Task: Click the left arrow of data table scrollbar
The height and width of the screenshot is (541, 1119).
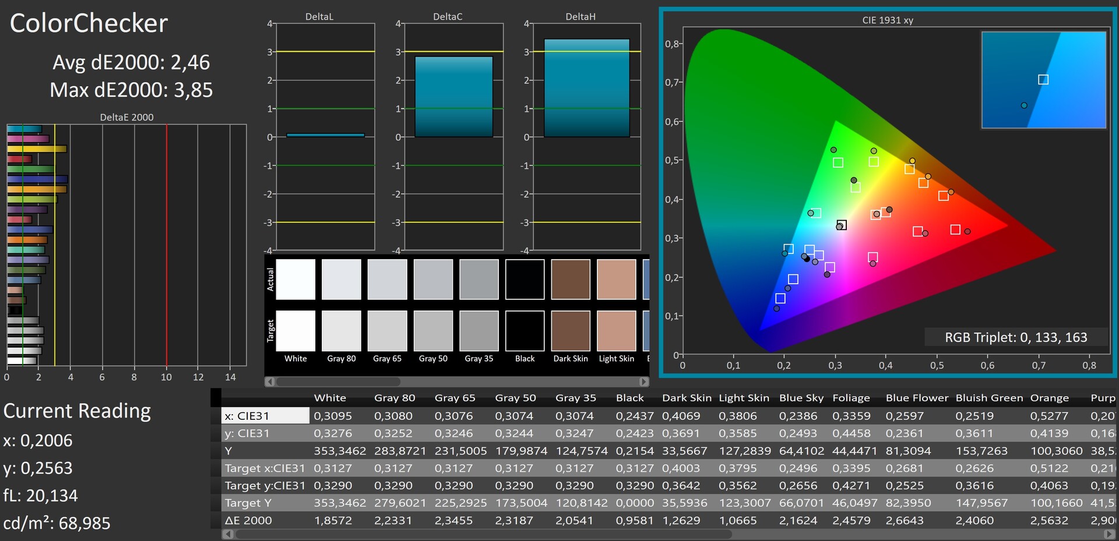Action: [x=228, y=534]
